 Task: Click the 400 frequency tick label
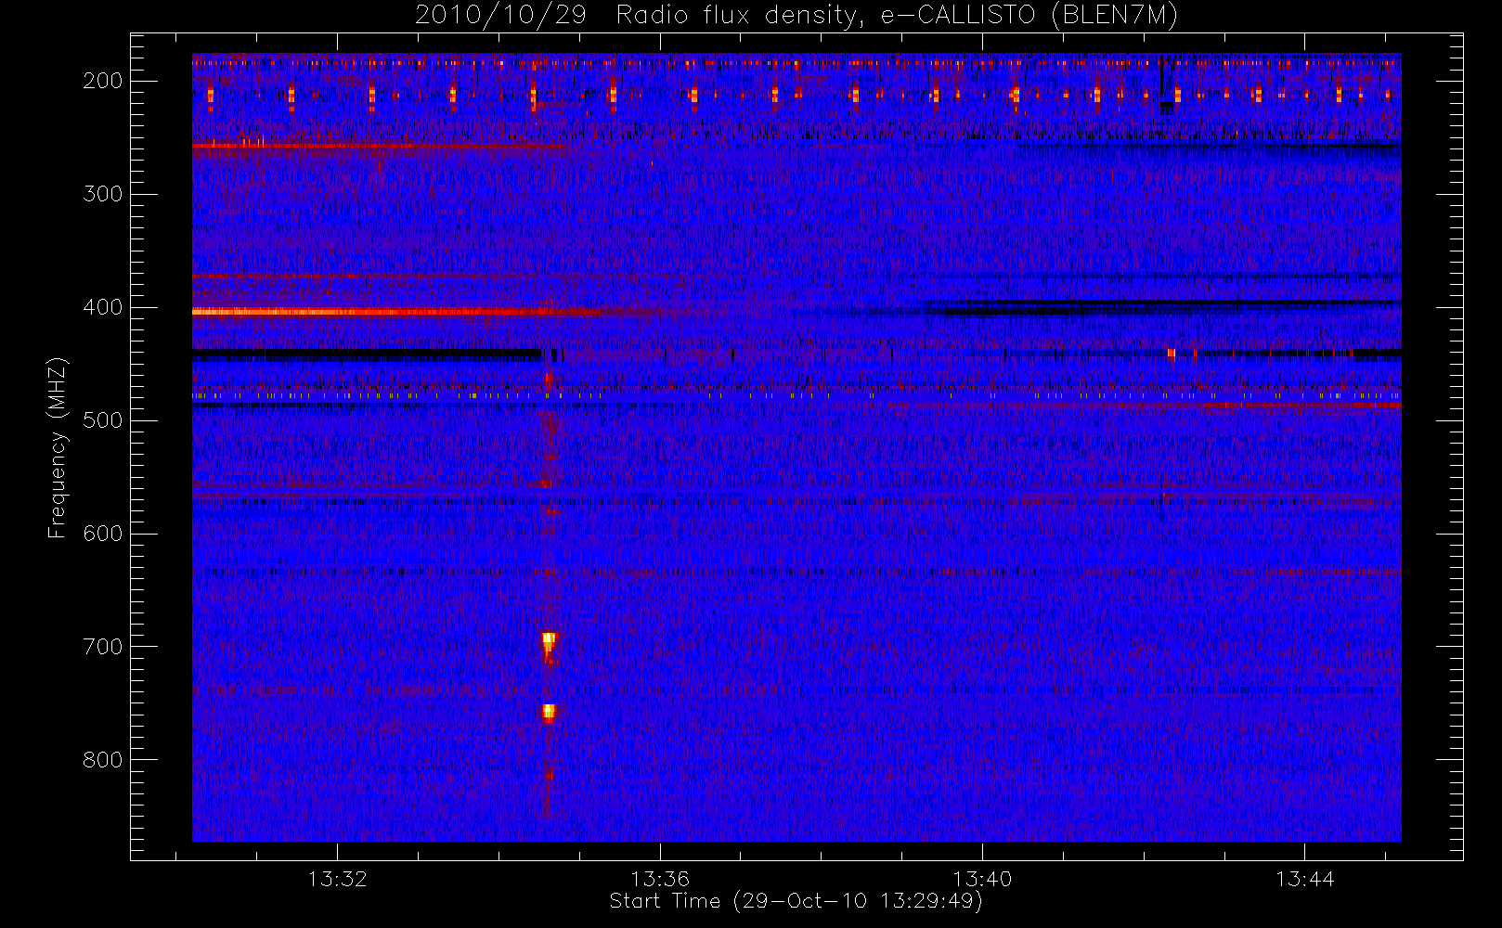[x=102, y=307]
